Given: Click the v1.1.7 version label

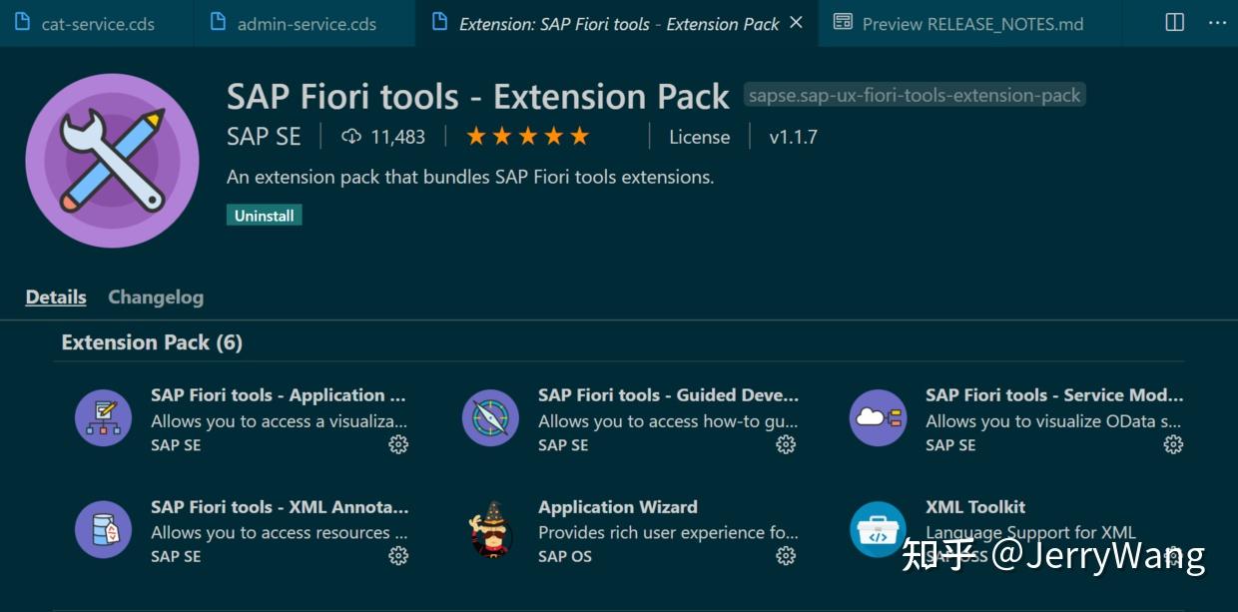Looking at the screenshot, I should coord(793,137).
